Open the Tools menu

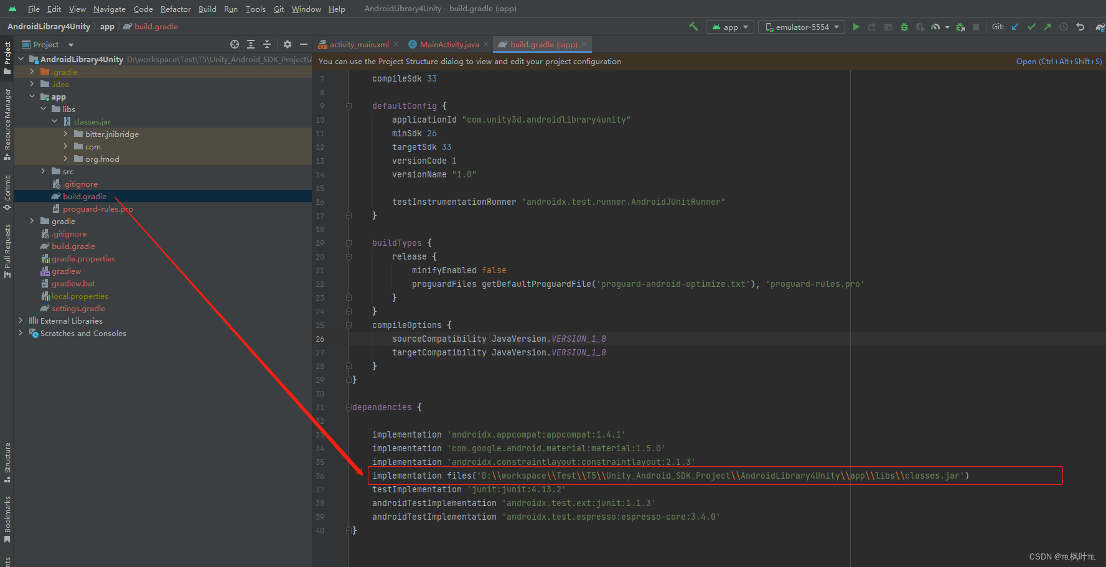(x=255, y=9)
